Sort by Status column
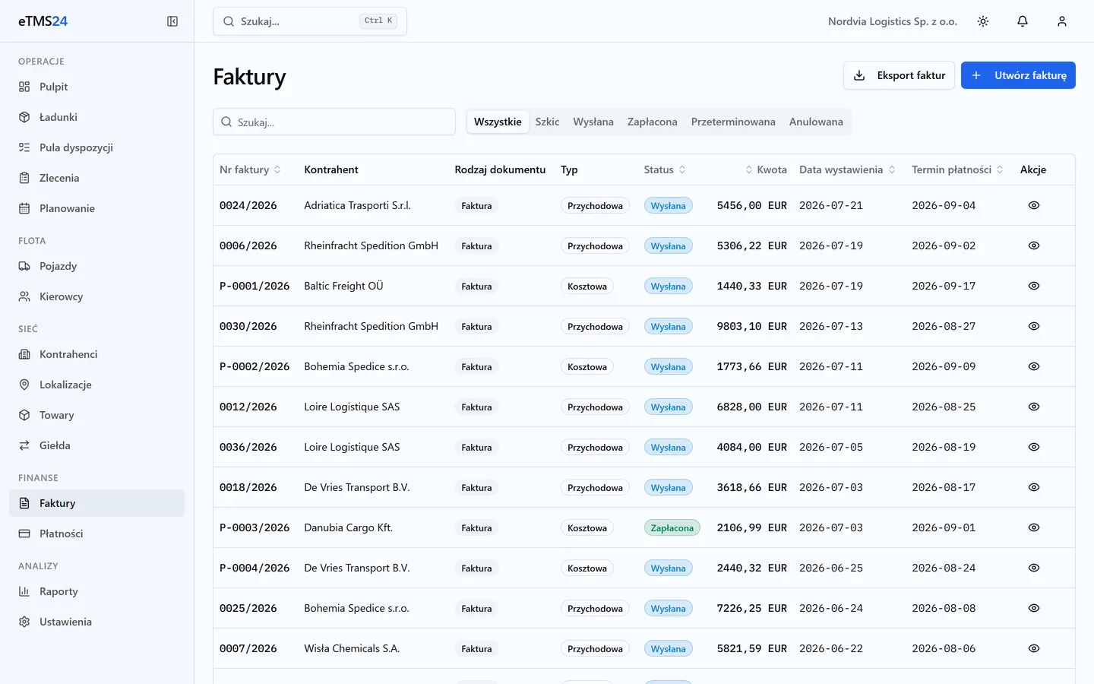The width and height of the screenshot is (1094, 684). [665, 169]
